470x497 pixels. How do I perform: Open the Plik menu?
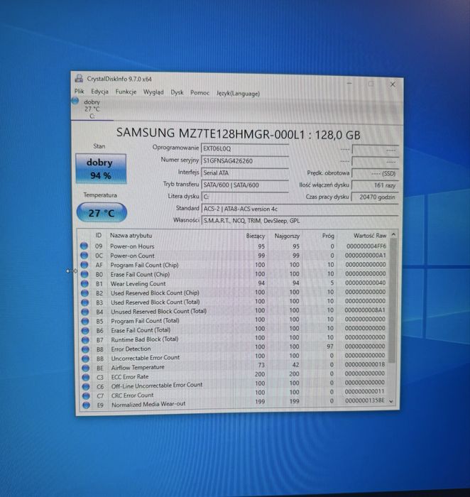[79, 92]
